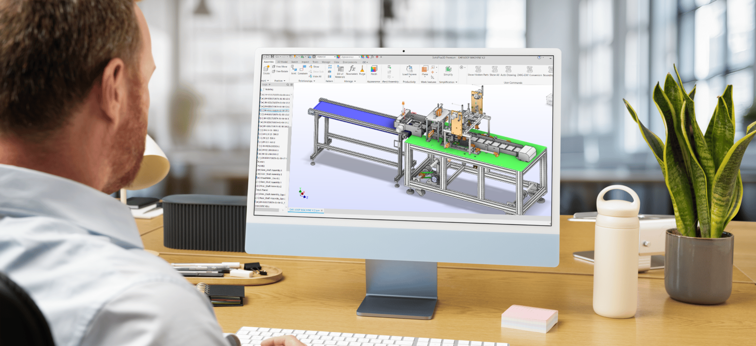Run the Show All user command
Viewport: 756px width, 346px height.
pos(495,71)
